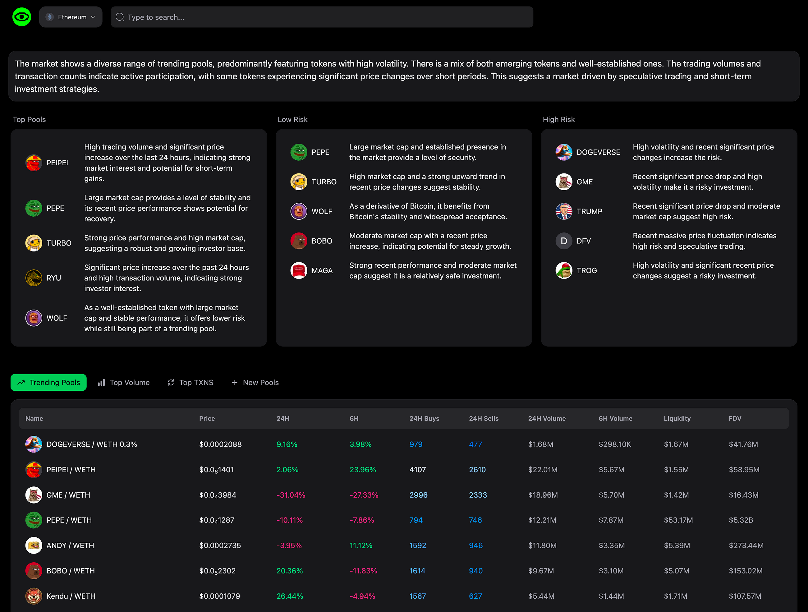
Task: Click TRUMP icon in High Risk
Action: (564, 211)
